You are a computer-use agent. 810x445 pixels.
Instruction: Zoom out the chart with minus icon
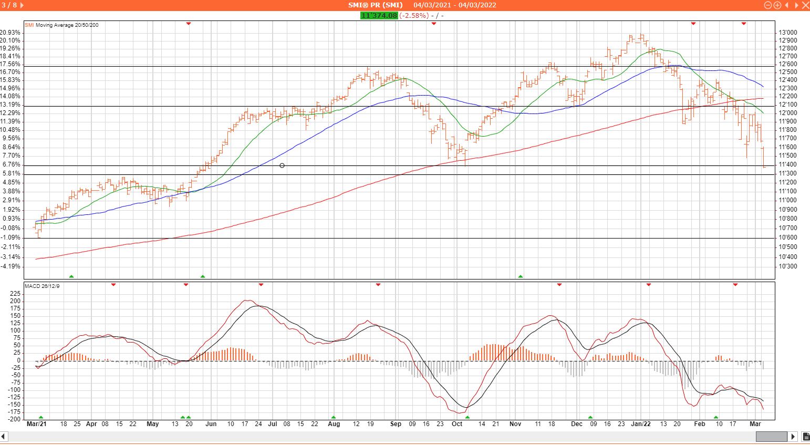tap(768, 5)
